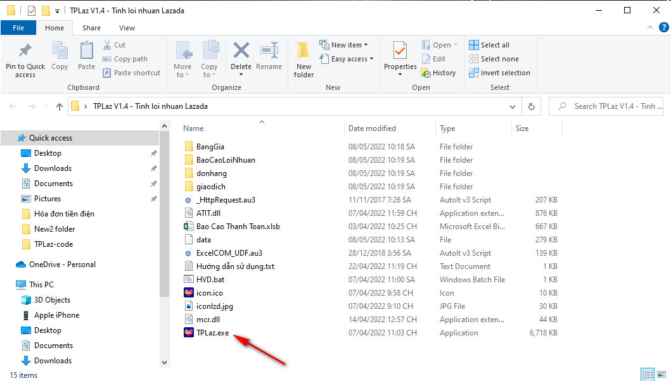This screenshot has height=381, width=671.
Task: Select the Hướng dẫn sử dụng.txt file
Action: pyautogui.click(x=229, y=266)
